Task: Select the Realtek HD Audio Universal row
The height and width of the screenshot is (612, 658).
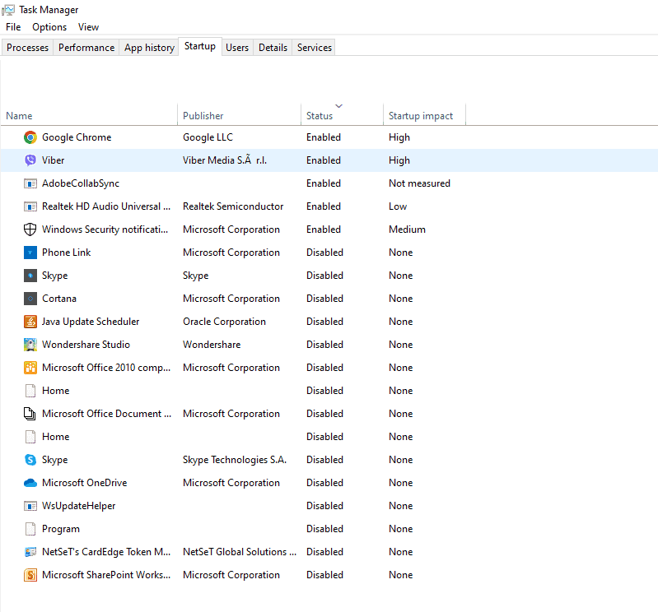Action: click(x=106, y=206)
